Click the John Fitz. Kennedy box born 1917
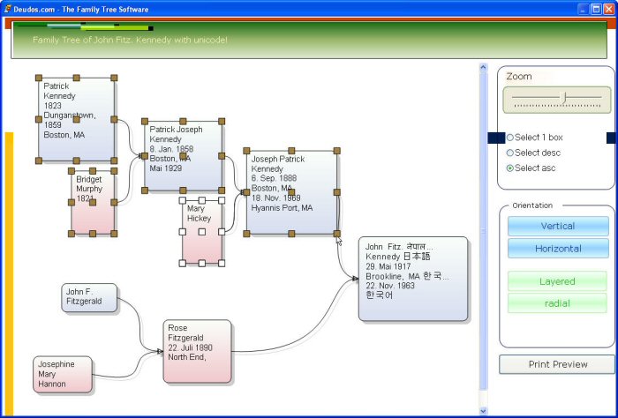Image resolution: width=618 pixels, height=418 pixels. (412, 279)
